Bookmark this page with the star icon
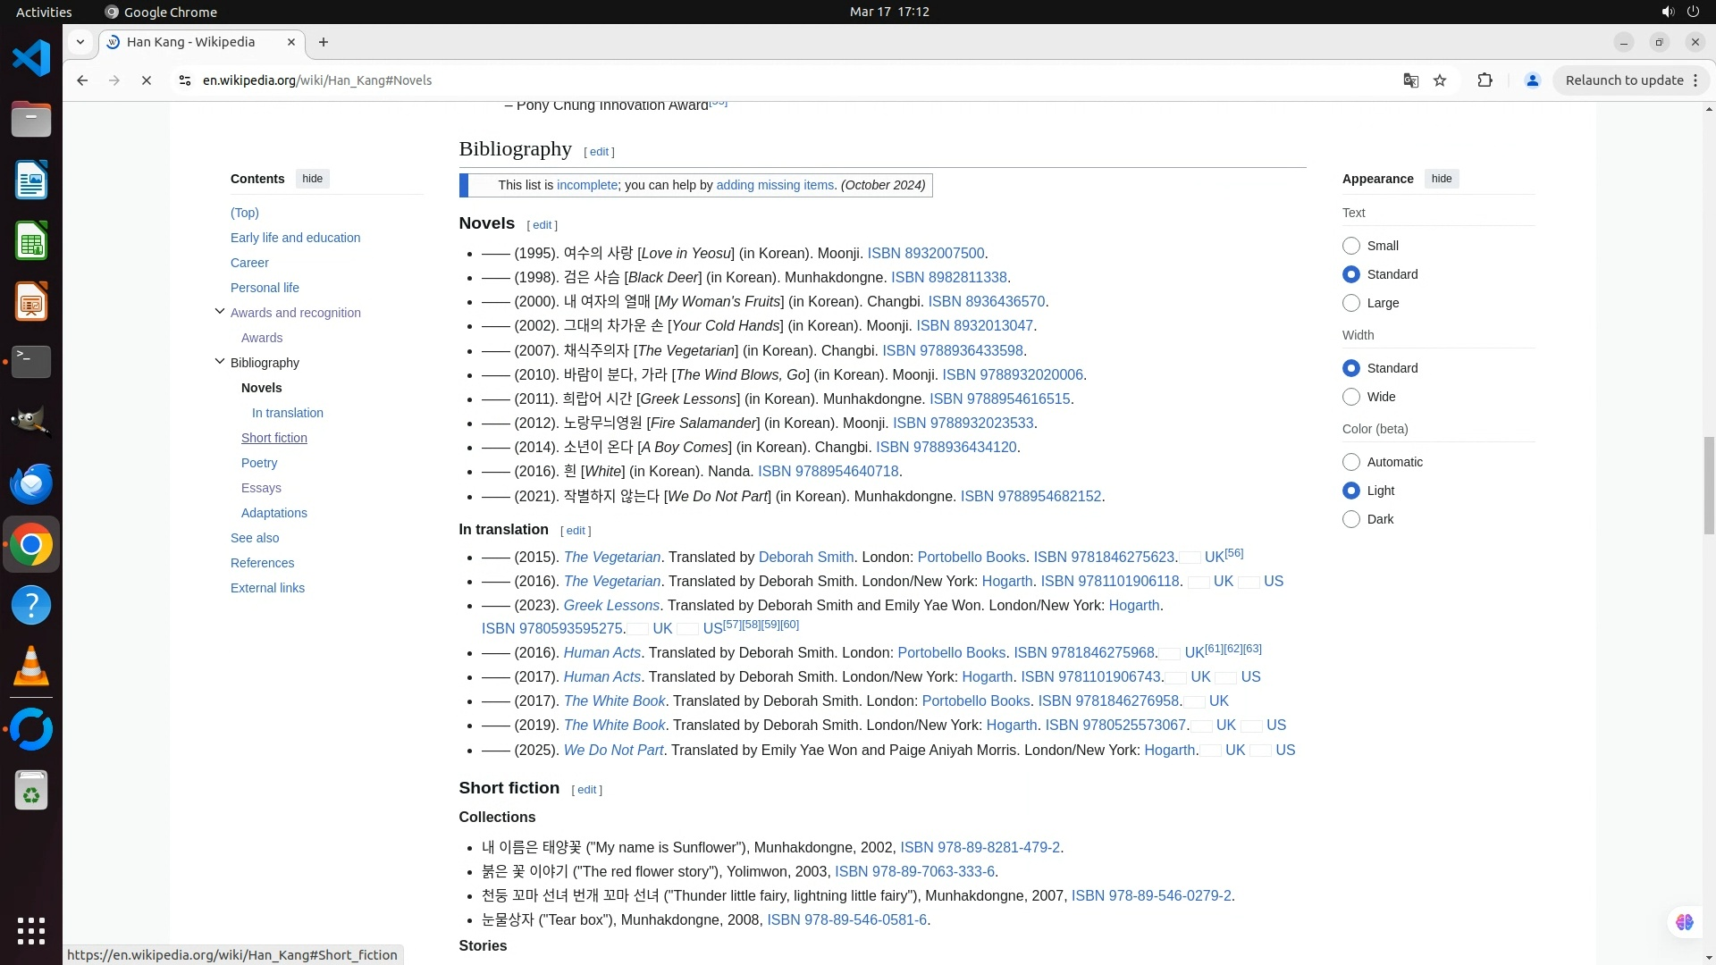The image size is (1716, 965). [1440, 80]
